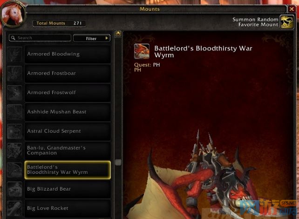Click the Battlelord's Bloodthirsty War Wyrm entry

tap(68, 170)
